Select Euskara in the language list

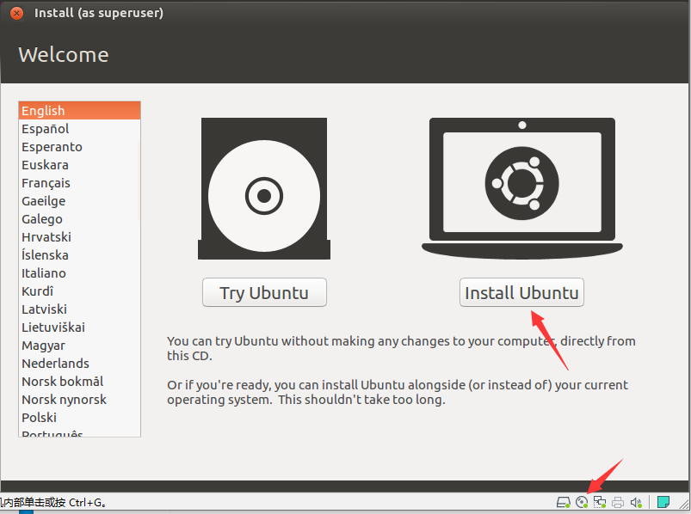tap(79, 165)
